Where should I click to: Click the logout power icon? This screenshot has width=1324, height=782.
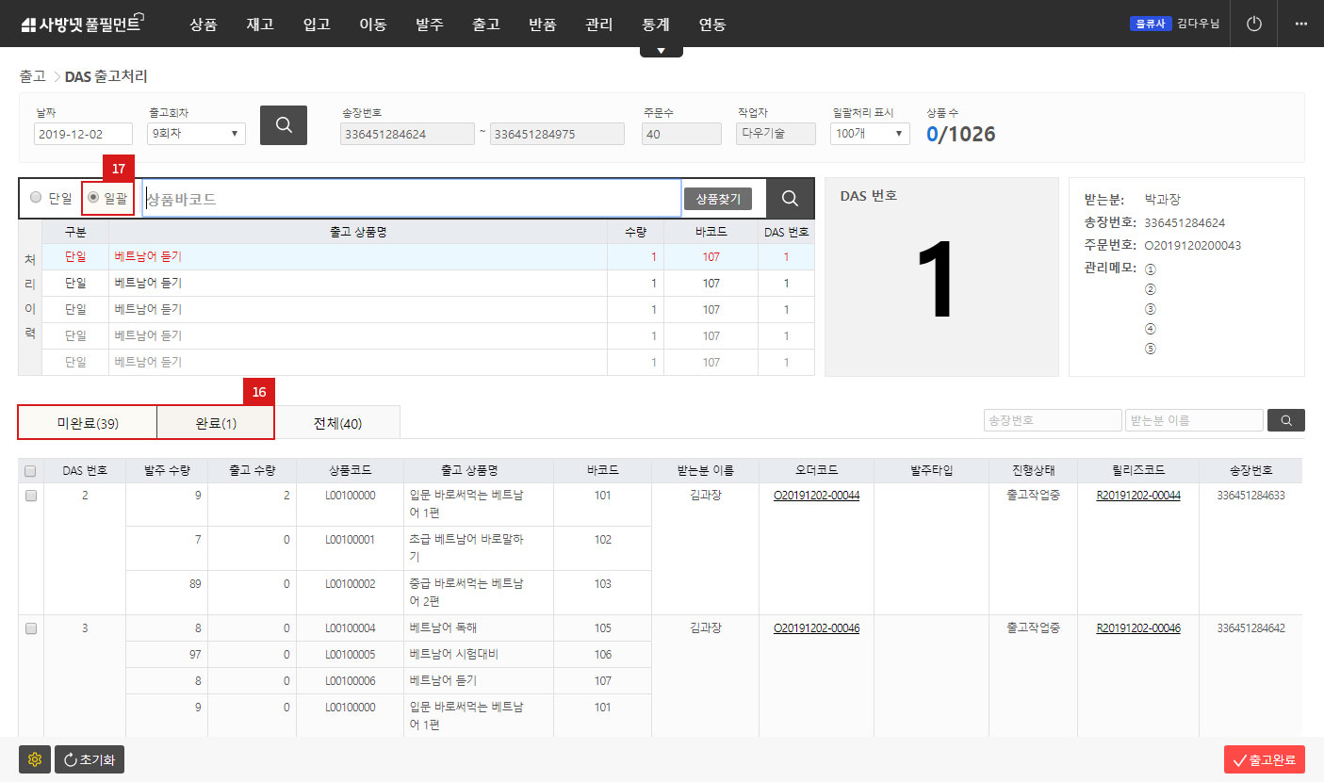tap(1253, 24)
